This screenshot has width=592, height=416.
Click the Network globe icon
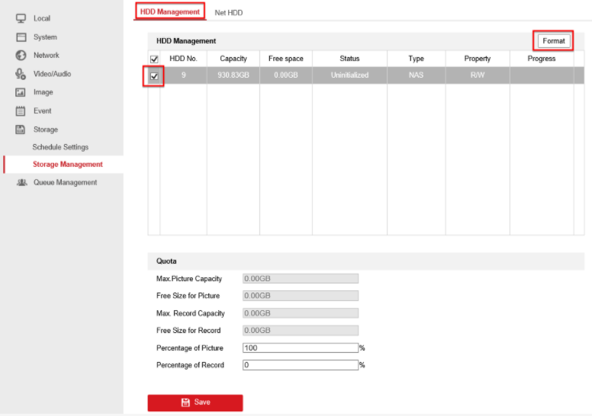pos(21,56)
